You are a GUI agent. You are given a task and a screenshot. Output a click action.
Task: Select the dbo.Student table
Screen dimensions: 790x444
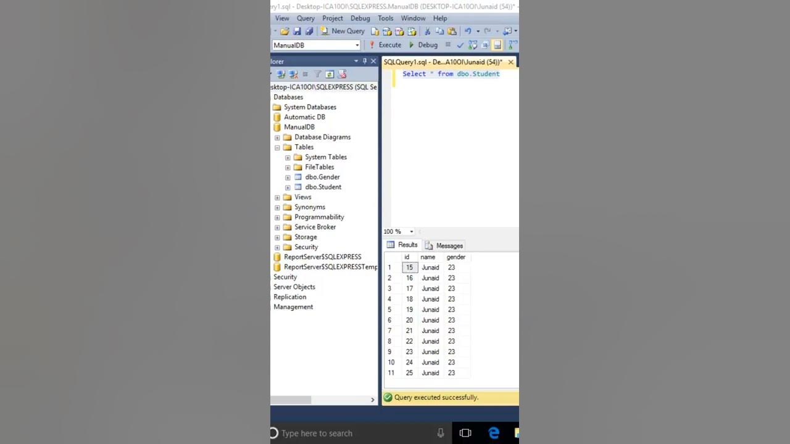[323, 187]
